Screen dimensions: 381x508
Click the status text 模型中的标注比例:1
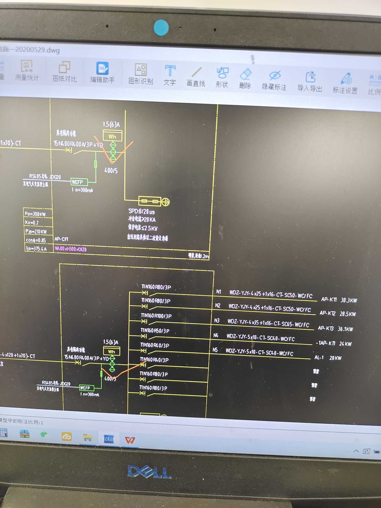(x=22, y=422)
